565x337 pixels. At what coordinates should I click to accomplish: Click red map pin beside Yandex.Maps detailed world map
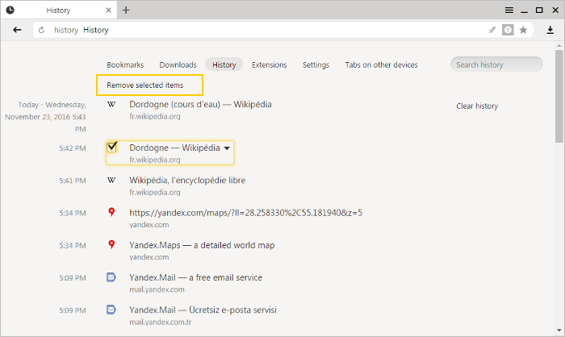pyautogui.click(x=111, y=244)
